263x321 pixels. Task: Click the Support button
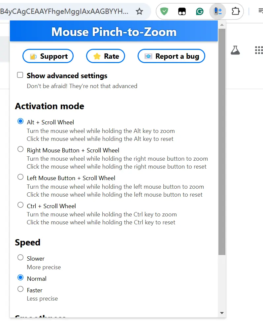[x=48, y=56]
